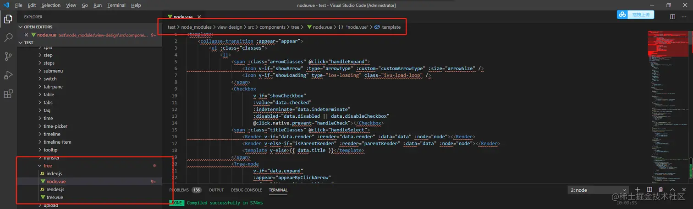
Task: Click the 'tree' breadcrumb segment
Action: [295, 27]
